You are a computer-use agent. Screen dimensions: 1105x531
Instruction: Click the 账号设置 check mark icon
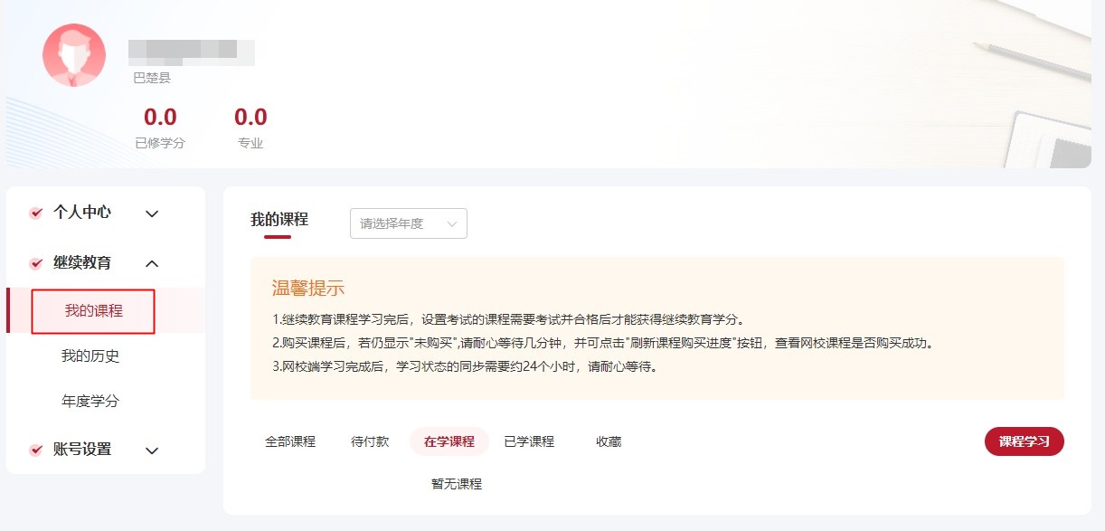[36, 450]
